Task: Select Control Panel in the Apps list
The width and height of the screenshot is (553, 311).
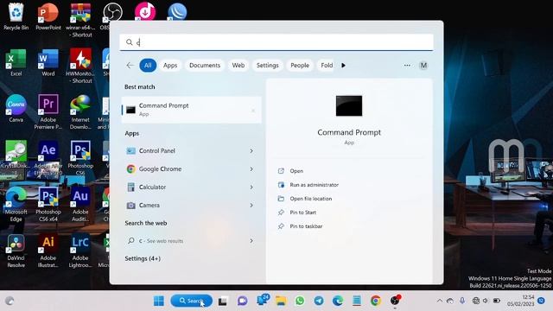Action: click(192, 151)
